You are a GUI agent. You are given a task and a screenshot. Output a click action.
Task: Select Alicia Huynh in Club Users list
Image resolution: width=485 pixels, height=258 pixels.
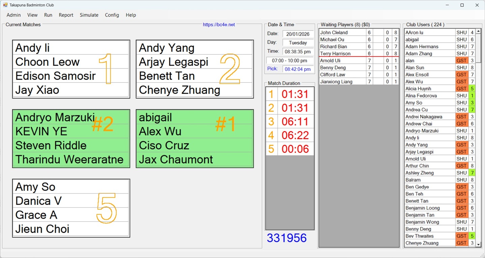coord(429,89)
